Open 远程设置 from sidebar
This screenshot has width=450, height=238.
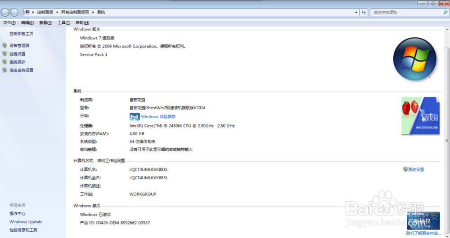click(x=17, y=53)
